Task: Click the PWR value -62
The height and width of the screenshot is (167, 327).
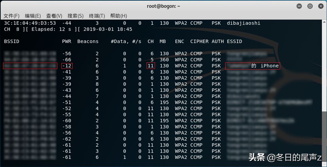Action: (x=67, y=139)
